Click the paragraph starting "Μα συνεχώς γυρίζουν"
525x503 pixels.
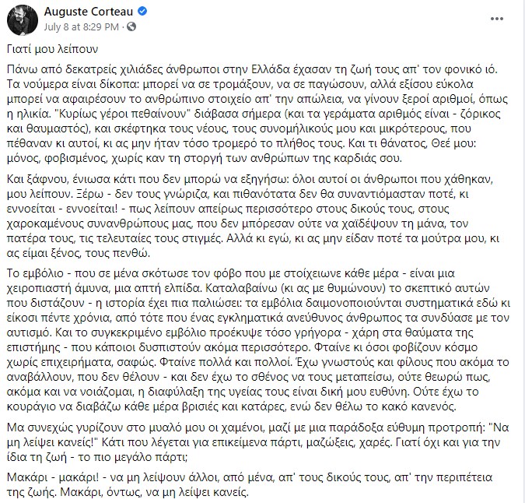click(257, 441)
